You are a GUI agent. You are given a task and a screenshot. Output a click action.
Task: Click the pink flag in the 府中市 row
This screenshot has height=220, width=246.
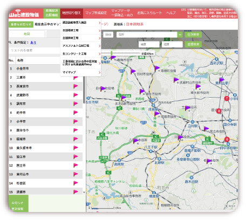76,113
